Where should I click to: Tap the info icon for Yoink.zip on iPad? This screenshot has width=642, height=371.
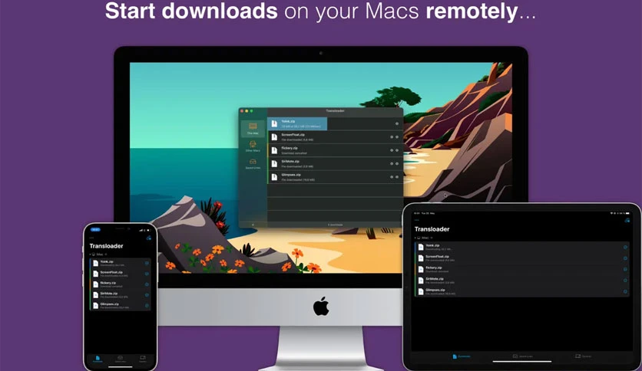coord(625,247)
